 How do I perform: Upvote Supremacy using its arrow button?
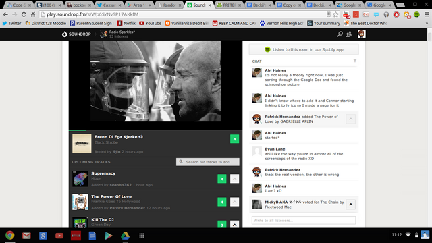(234, 179)
